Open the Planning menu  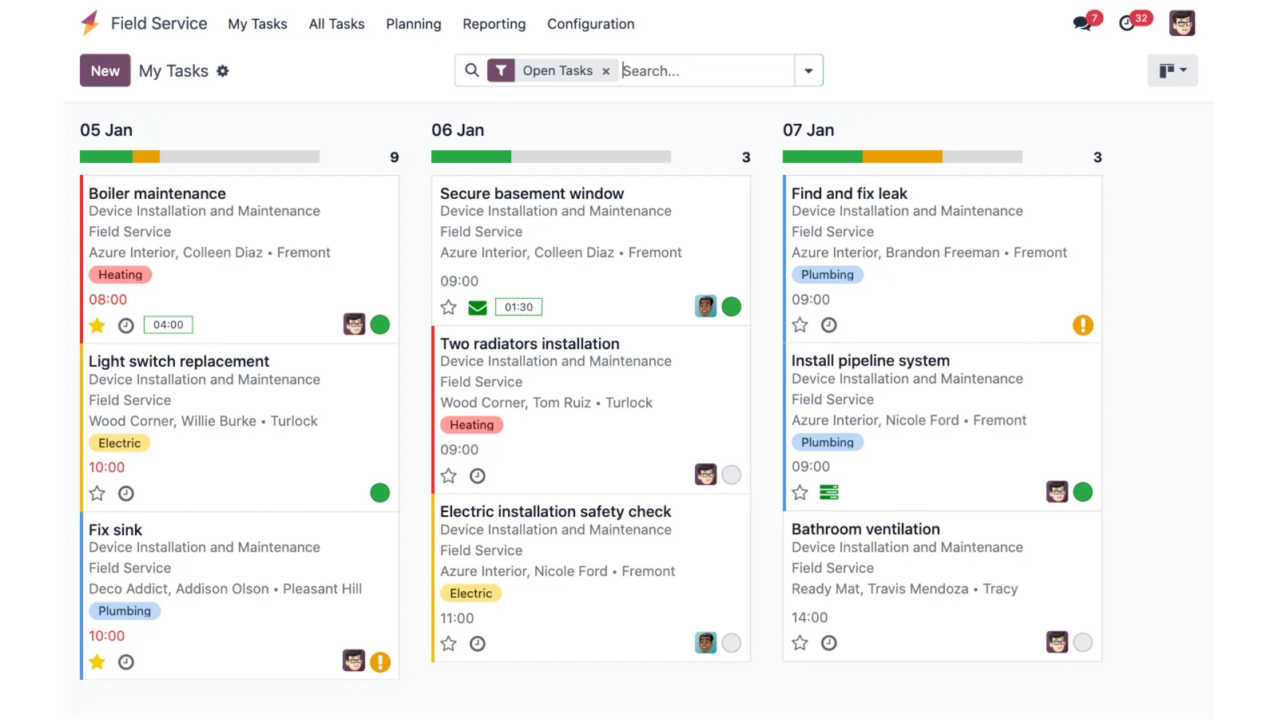click(414, 24)
